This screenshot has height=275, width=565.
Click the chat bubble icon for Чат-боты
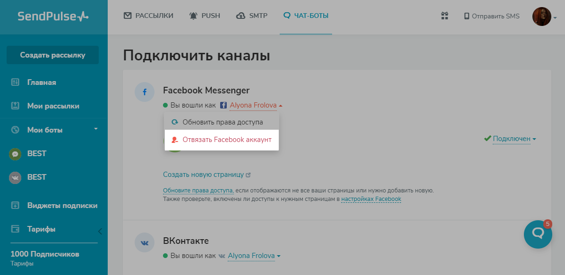(x=287, y=16)
